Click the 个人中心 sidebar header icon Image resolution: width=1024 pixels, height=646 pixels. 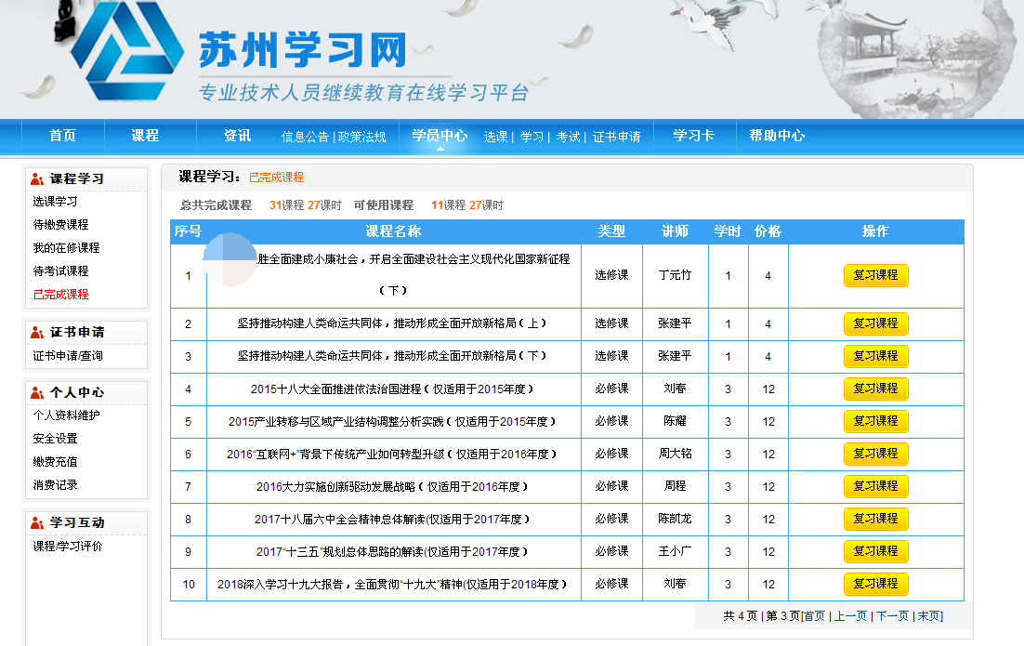pos(37,392)
